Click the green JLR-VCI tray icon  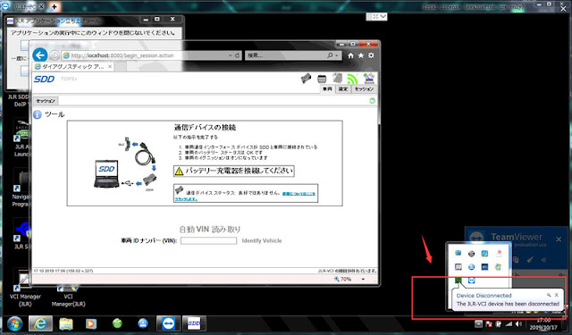(458, 281)
